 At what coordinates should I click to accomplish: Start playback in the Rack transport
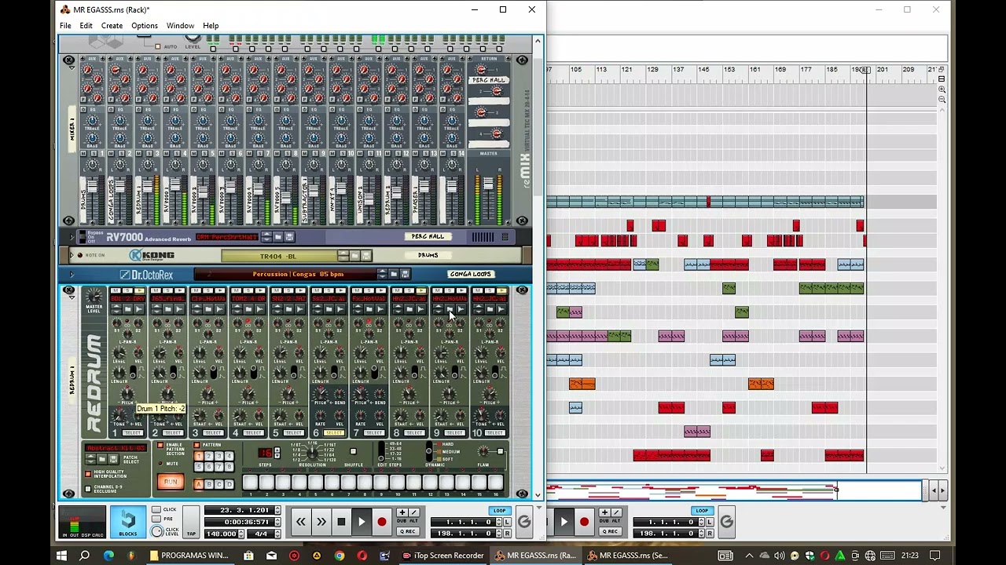(362, 522)
